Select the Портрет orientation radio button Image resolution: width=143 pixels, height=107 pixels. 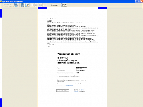61,4
